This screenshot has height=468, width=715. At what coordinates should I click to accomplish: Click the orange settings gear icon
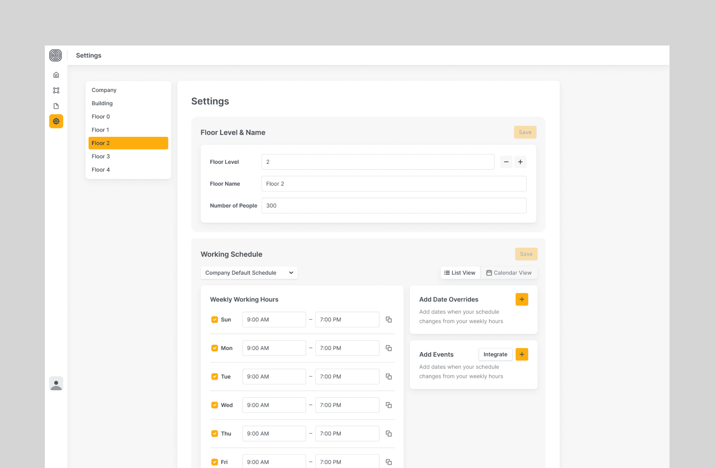(56, 121)
